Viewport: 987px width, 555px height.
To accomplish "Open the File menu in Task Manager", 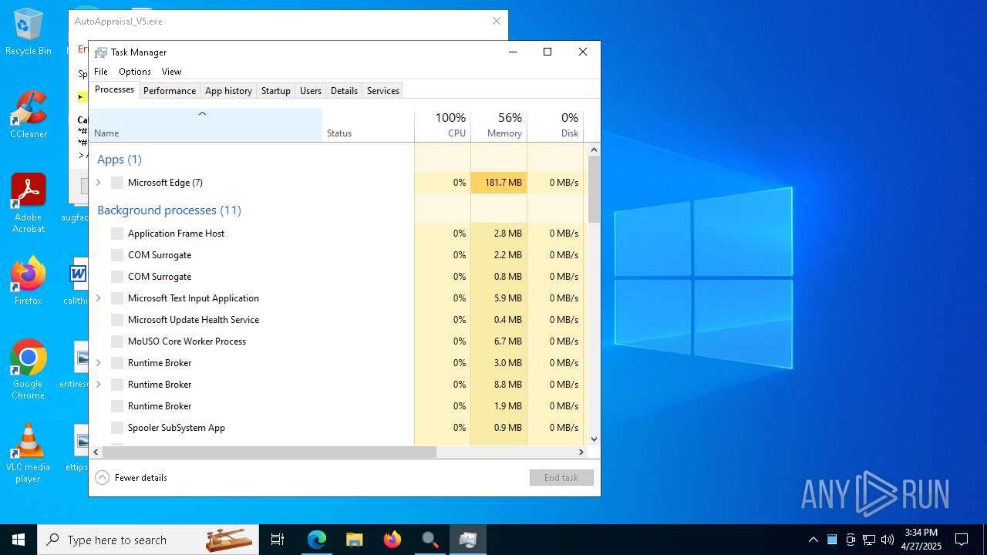I will [x=101, y=72].
